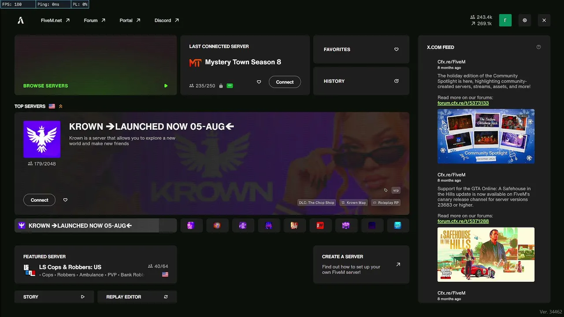The height and width of the screenshot is (317, 564).
Task: Launch Story mode
Action: (x=54, y=297)
